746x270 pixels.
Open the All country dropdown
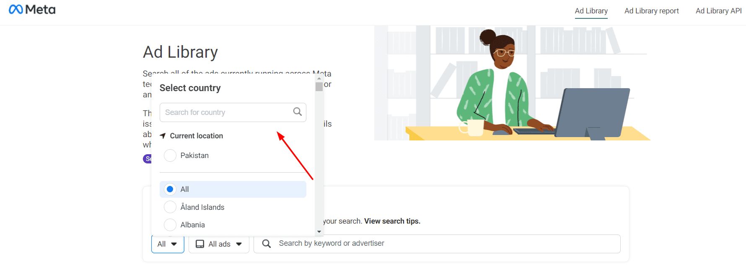tap(168, 244)
